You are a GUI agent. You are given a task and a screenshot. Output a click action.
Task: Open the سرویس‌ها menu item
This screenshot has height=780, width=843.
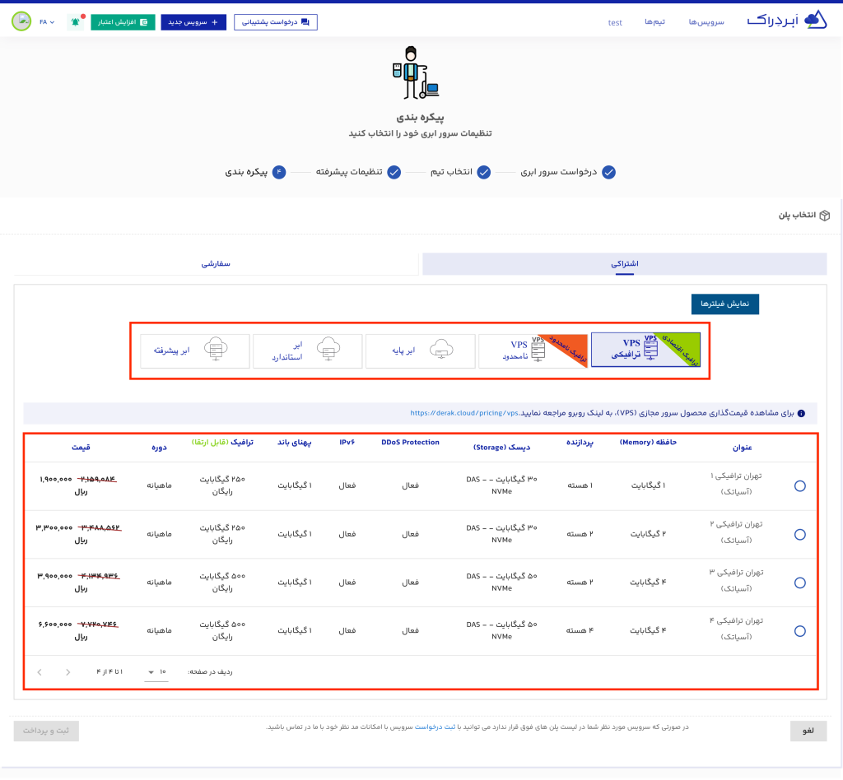pyautogui.click(x=706, y=22)
